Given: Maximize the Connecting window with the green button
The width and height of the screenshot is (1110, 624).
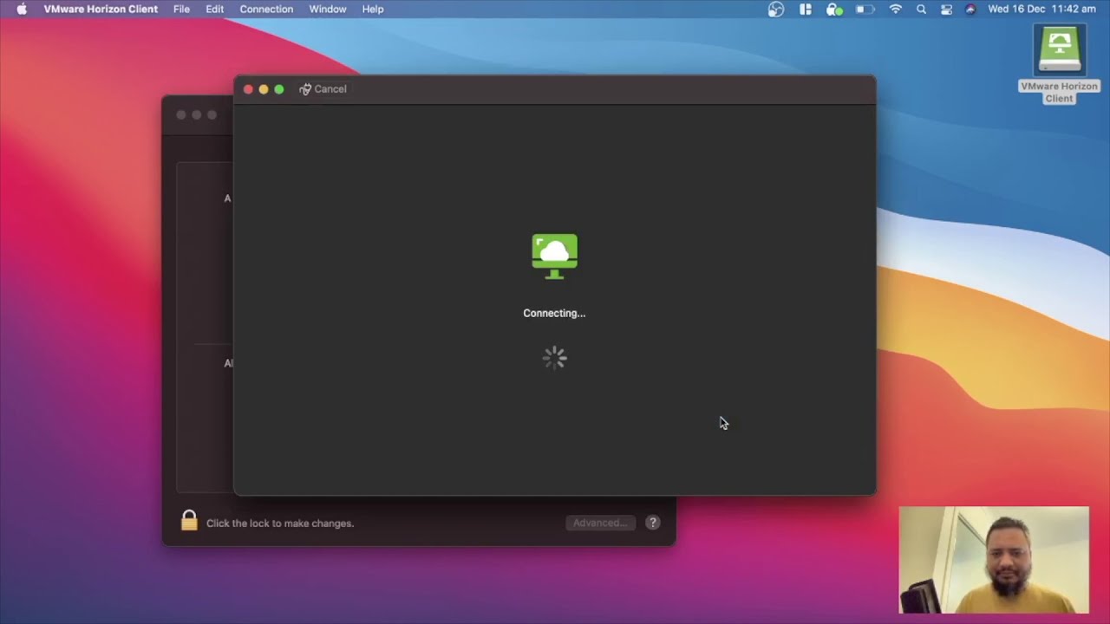Looking at the screenshot, I should pos(279,89).
